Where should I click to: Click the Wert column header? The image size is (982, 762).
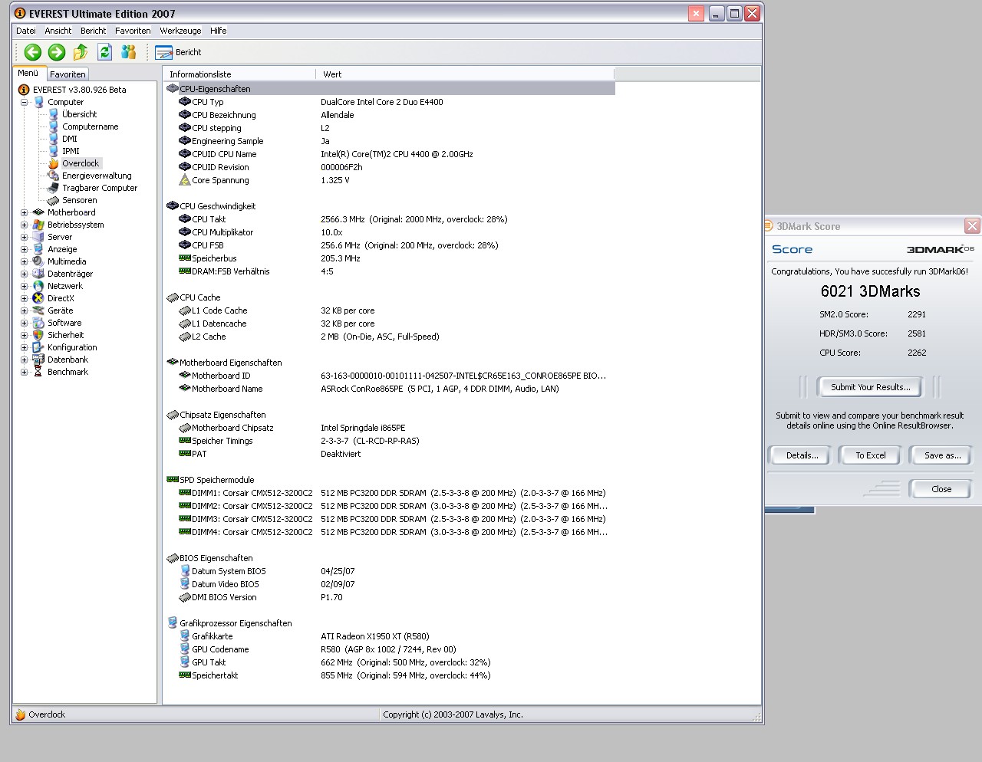465,74
